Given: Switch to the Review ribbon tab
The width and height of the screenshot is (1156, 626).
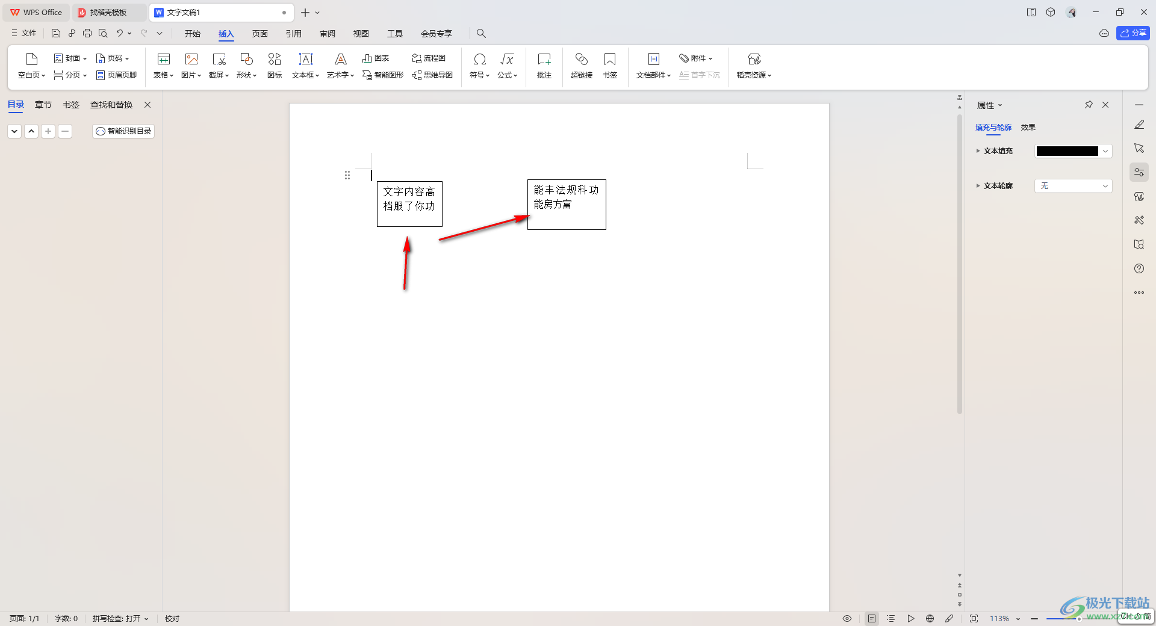Looking at the screenshot, I should pyautogui.click(x=328, y=34).
